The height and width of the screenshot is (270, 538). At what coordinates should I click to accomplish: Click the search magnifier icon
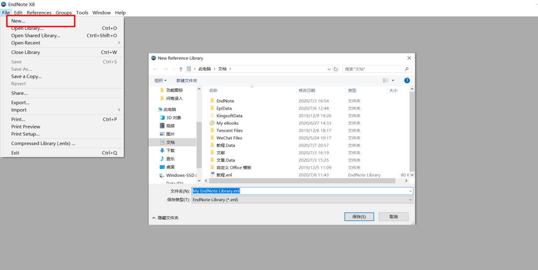pos(407,69)
